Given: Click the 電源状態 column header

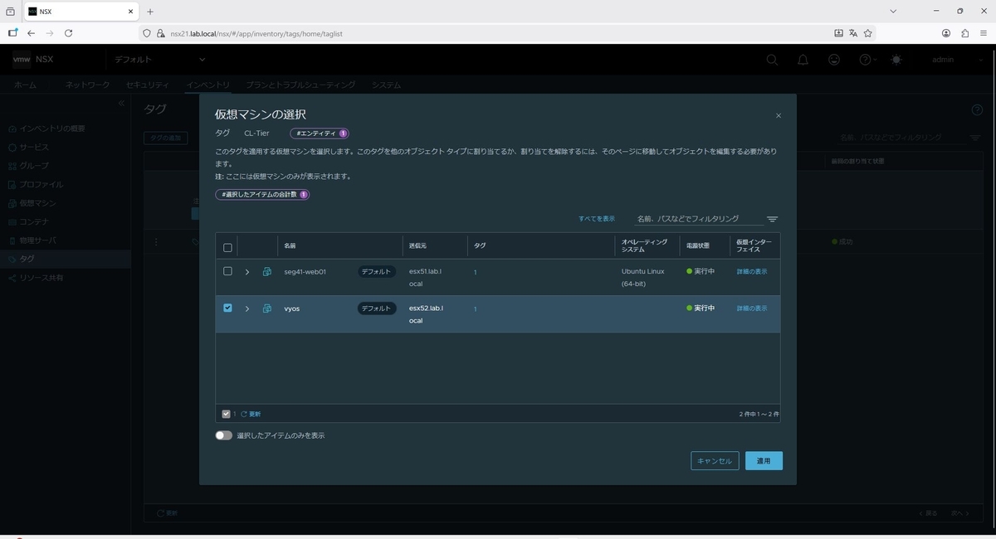Looking at the screenshot, I should coord(697,246).
